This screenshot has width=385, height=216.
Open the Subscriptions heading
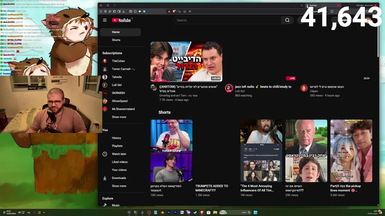point(112,53)
